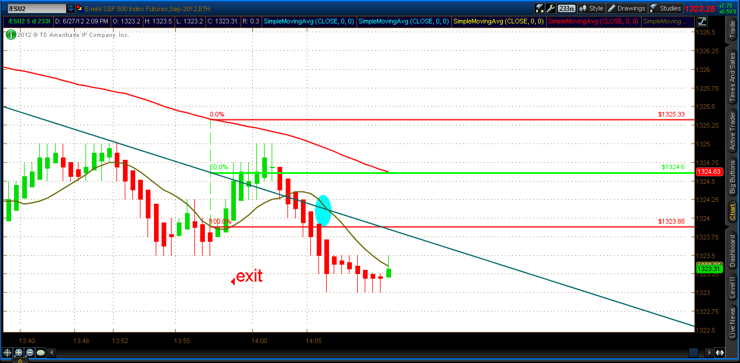Screen dimensions: 740x363
Task: Open the Level II sidebar tab
Action: (732, 287)
